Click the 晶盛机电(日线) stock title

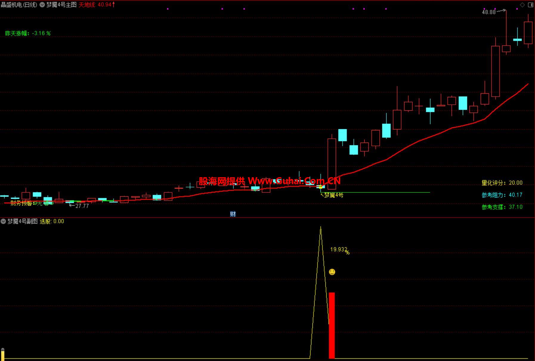pyautogui.click(x=19, y=5)
